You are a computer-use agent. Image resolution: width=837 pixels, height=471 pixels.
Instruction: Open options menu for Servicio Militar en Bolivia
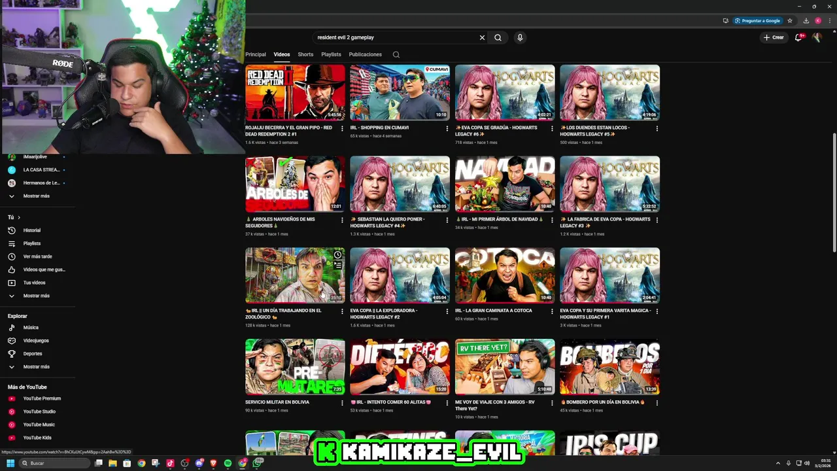342,404
